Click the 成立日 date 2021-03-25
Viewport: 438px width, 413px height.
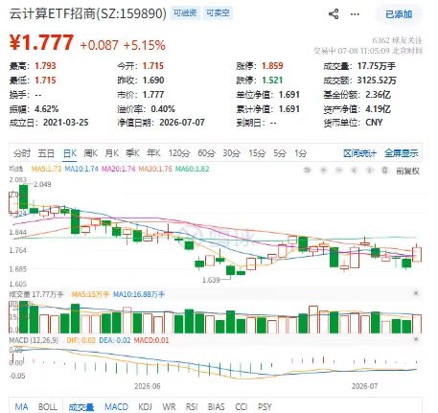click(66, 123)
